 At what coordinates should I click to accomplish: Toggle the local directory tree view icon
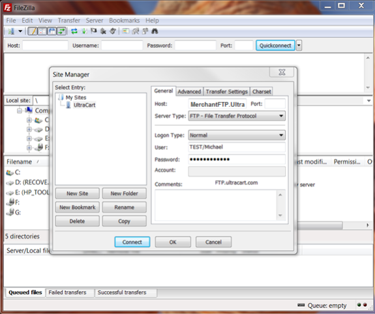pos(42,31)
